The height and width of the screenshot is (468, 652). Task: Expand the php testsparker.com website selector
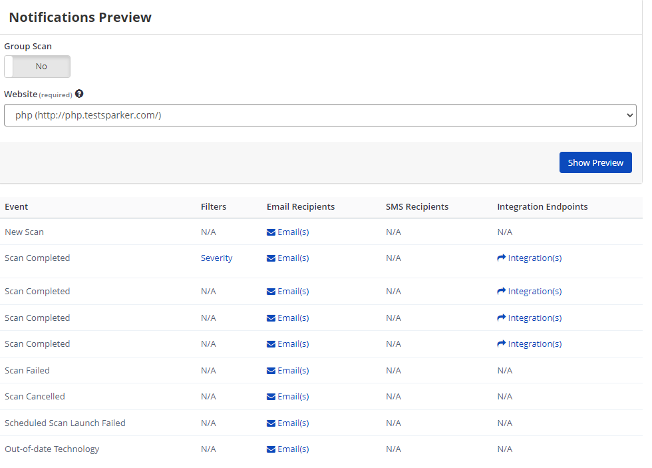320,115
